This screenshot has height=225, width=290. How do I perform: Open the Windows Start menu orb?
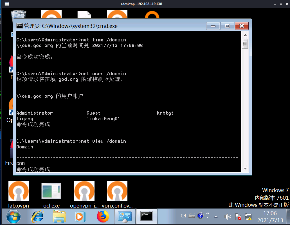pos(14,216)
